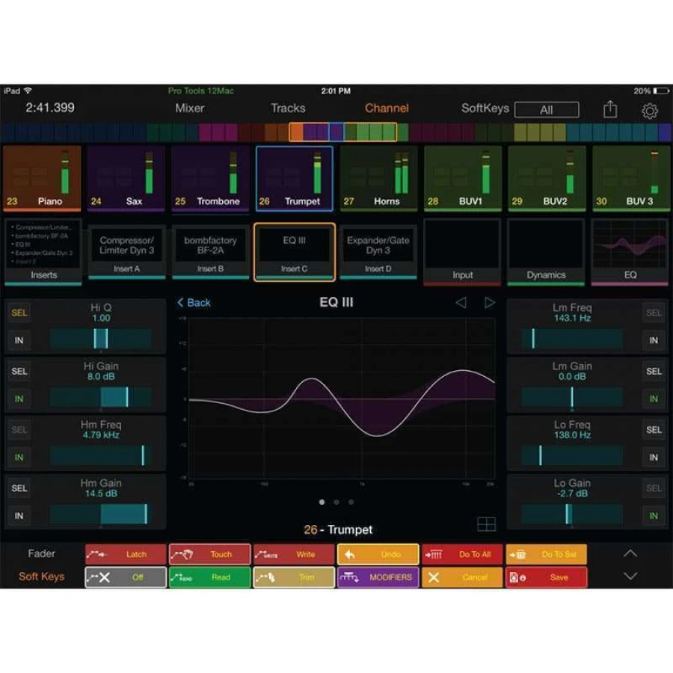Image resolution: width=673 pixels, height=673 pixels.
Task: Switch to the Tracks tab
Action: 288,108
